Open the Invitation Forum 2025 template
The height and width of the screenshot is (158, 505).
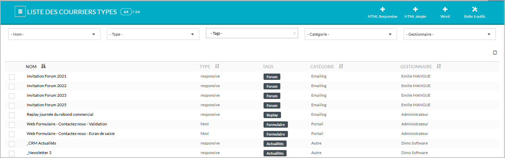tap(46, 105)
